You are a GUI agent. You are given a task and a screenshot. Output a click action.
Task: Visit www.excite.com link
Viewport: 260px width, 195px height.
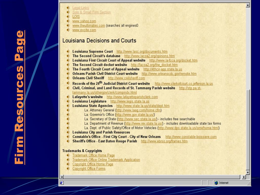pos(84,30)
